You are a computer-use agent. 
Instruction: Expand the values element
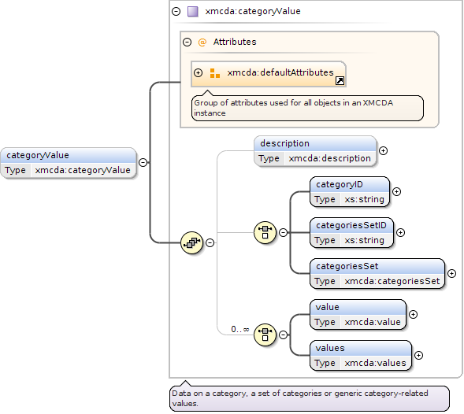tap(418, 356)
